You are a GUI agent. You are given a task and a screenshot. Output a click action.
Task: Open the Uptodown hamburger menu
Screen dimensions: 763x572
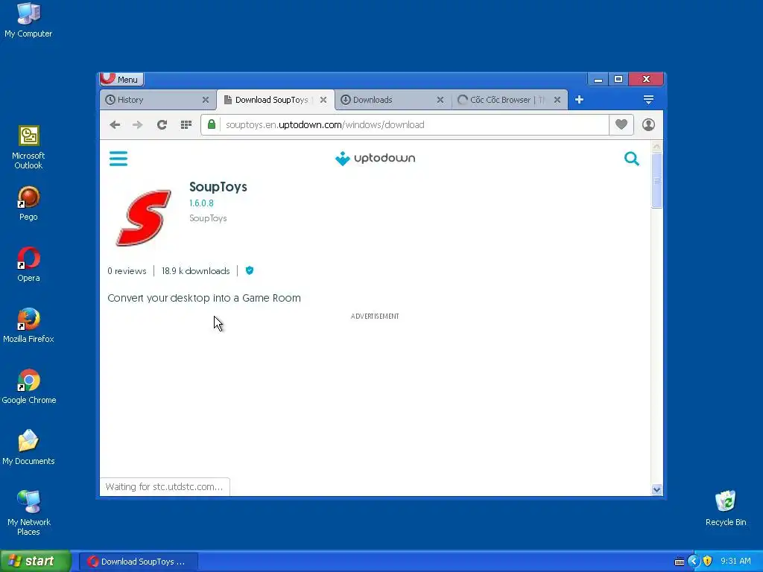click(118, 159)
